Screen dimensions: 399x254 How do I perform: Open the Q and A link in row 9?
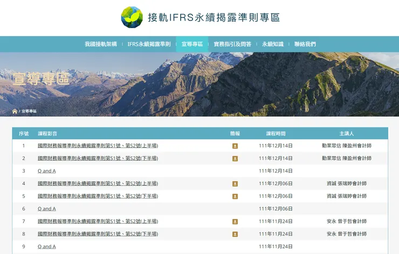point(47,246)
